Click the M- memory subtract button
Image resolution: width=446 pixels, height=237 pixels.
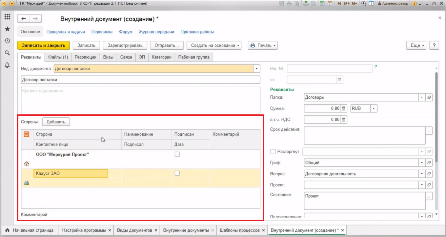354,4
